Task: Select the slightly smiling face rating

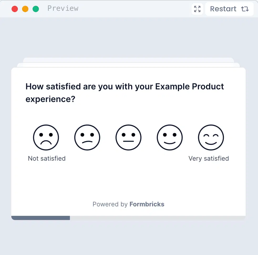Action: click(170, 137)
